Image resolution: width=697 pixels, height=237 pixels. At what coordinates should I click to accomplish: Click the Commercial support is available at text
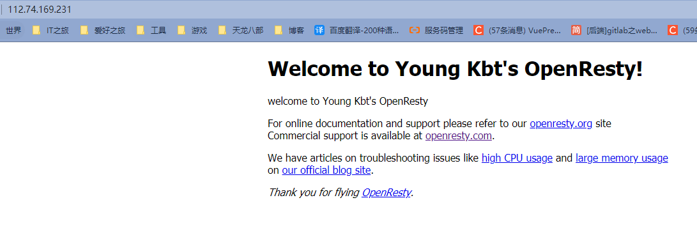tap(345, 135)
